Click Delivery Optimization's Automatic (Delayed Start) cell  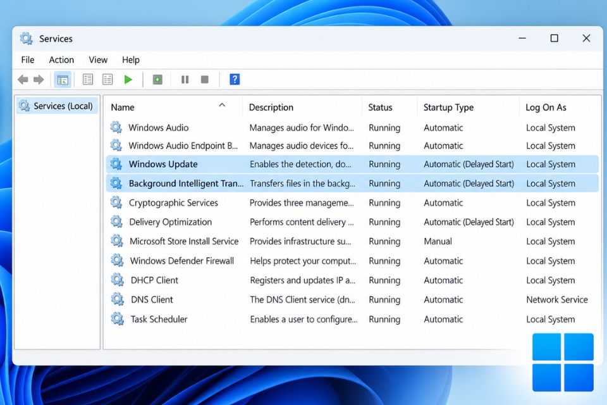(x=469, y=222)
